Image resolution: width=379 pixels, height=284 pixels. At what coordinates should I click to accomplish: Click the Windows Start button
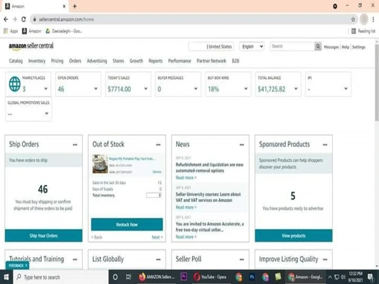(6, 277)
